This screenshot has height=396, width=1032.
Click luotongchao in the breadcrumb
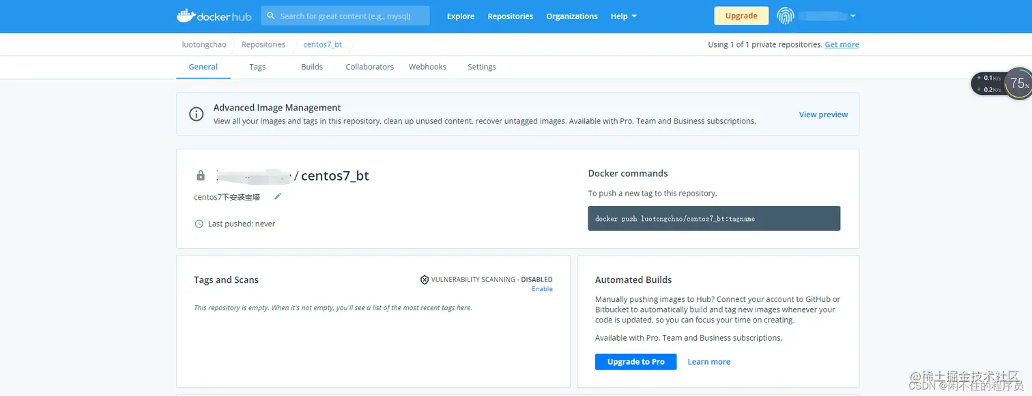pyautogui.click(x=204, y=44)
